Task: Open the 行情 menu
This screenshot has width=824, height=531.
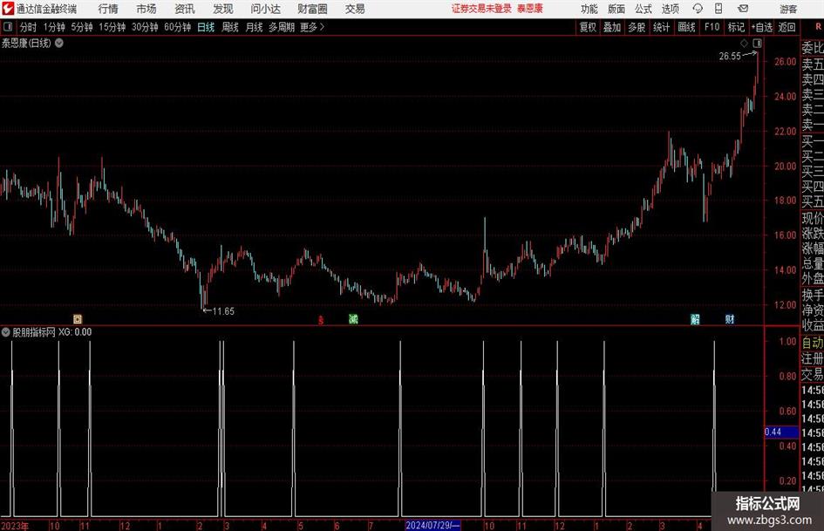Action: click(108, 9)
